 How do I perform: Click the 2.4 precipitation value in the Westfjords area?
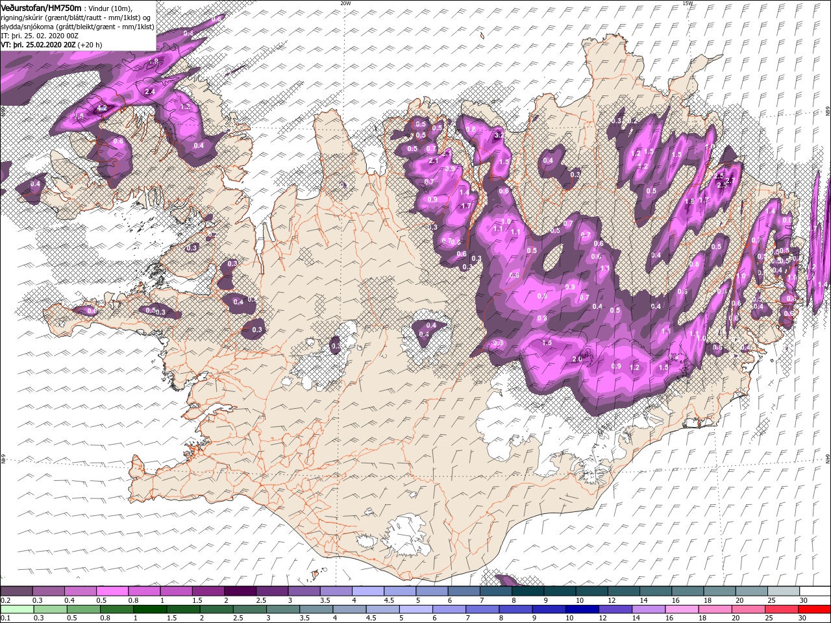(150, 92)
